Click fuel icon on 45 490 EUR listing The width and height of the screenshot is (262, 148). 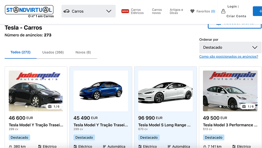[75, 146]
